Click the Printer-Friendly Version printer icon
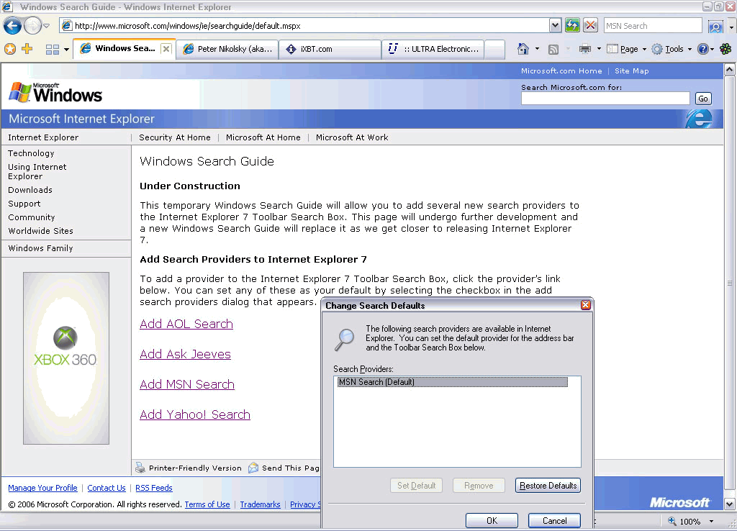 140,468
